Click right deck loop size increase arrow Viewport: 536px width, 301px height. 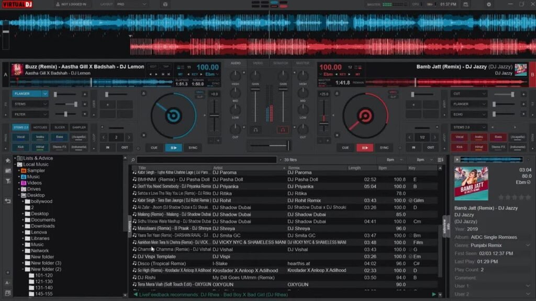coord(434,137)
